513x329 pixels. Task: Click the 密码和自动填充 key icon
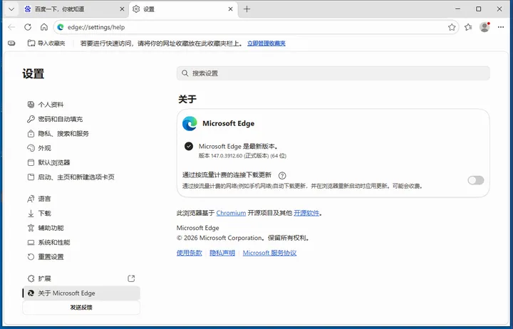[31, 119]
